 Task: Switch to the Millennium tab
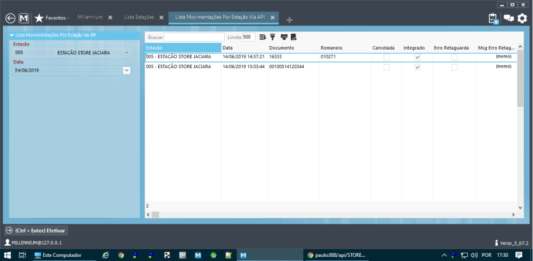tap(90, 17)
